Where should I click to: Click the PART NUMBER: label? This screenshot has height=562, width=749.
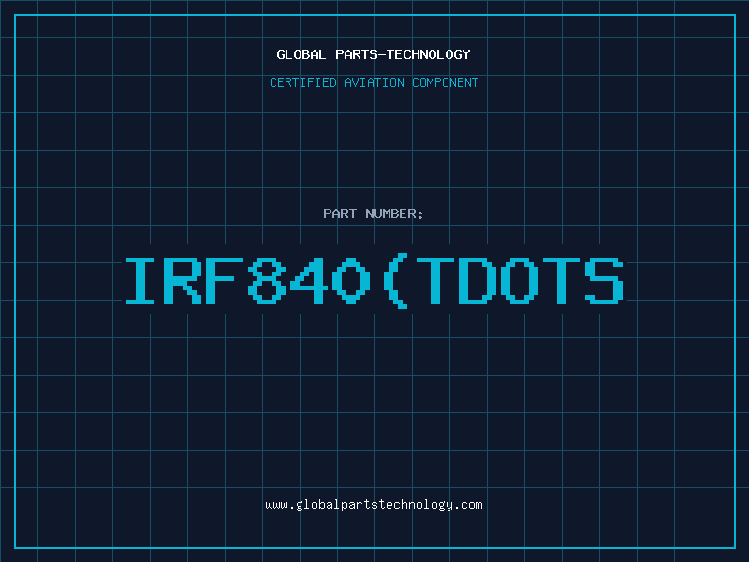coord(374,214)
